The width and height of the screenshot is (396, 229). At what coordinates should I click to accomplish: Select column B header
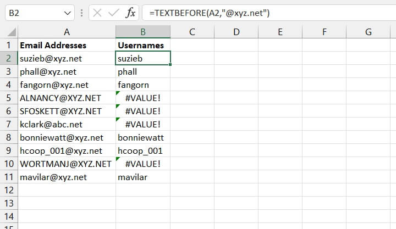[x=143, y=32]
